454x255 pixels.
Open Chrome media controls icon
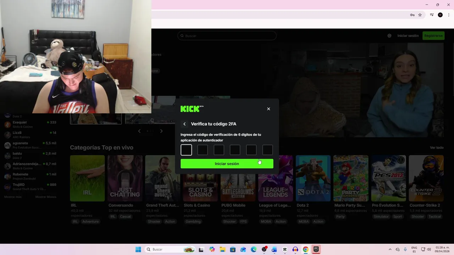[x=432, y=15]
